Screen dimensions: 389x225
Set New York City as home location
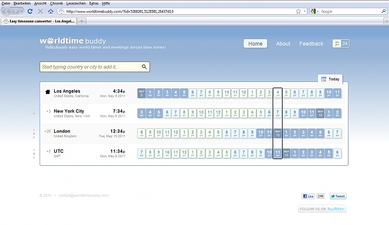pyautogui.click(x=34, y=114)
